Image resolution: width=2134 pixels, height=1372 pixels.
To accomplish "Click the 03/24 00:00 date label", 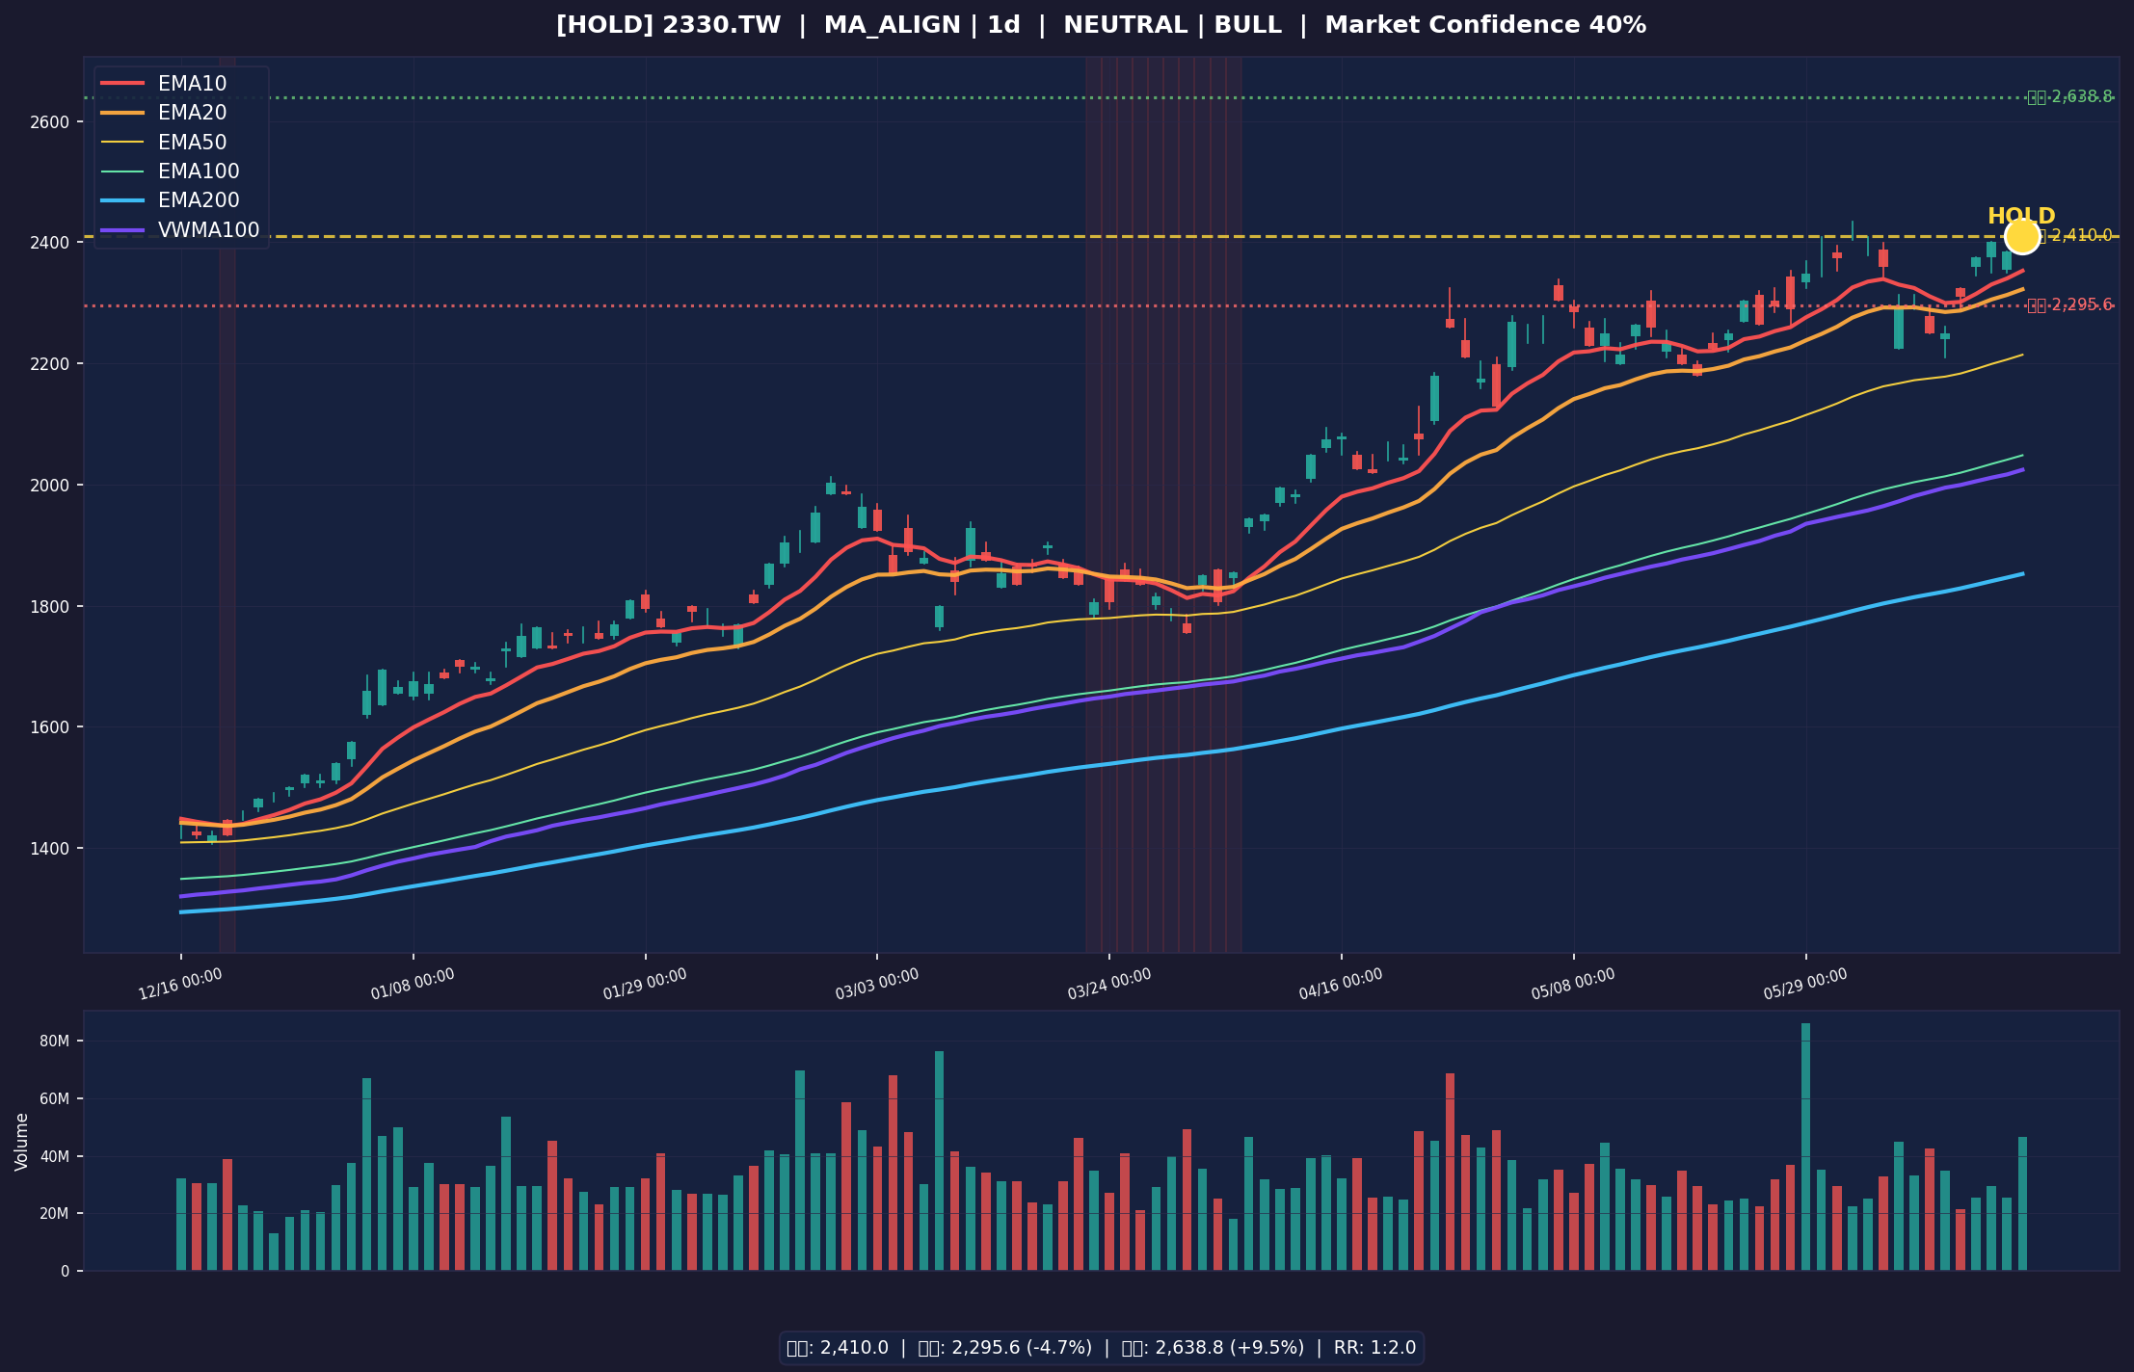I will (1109, 985).
